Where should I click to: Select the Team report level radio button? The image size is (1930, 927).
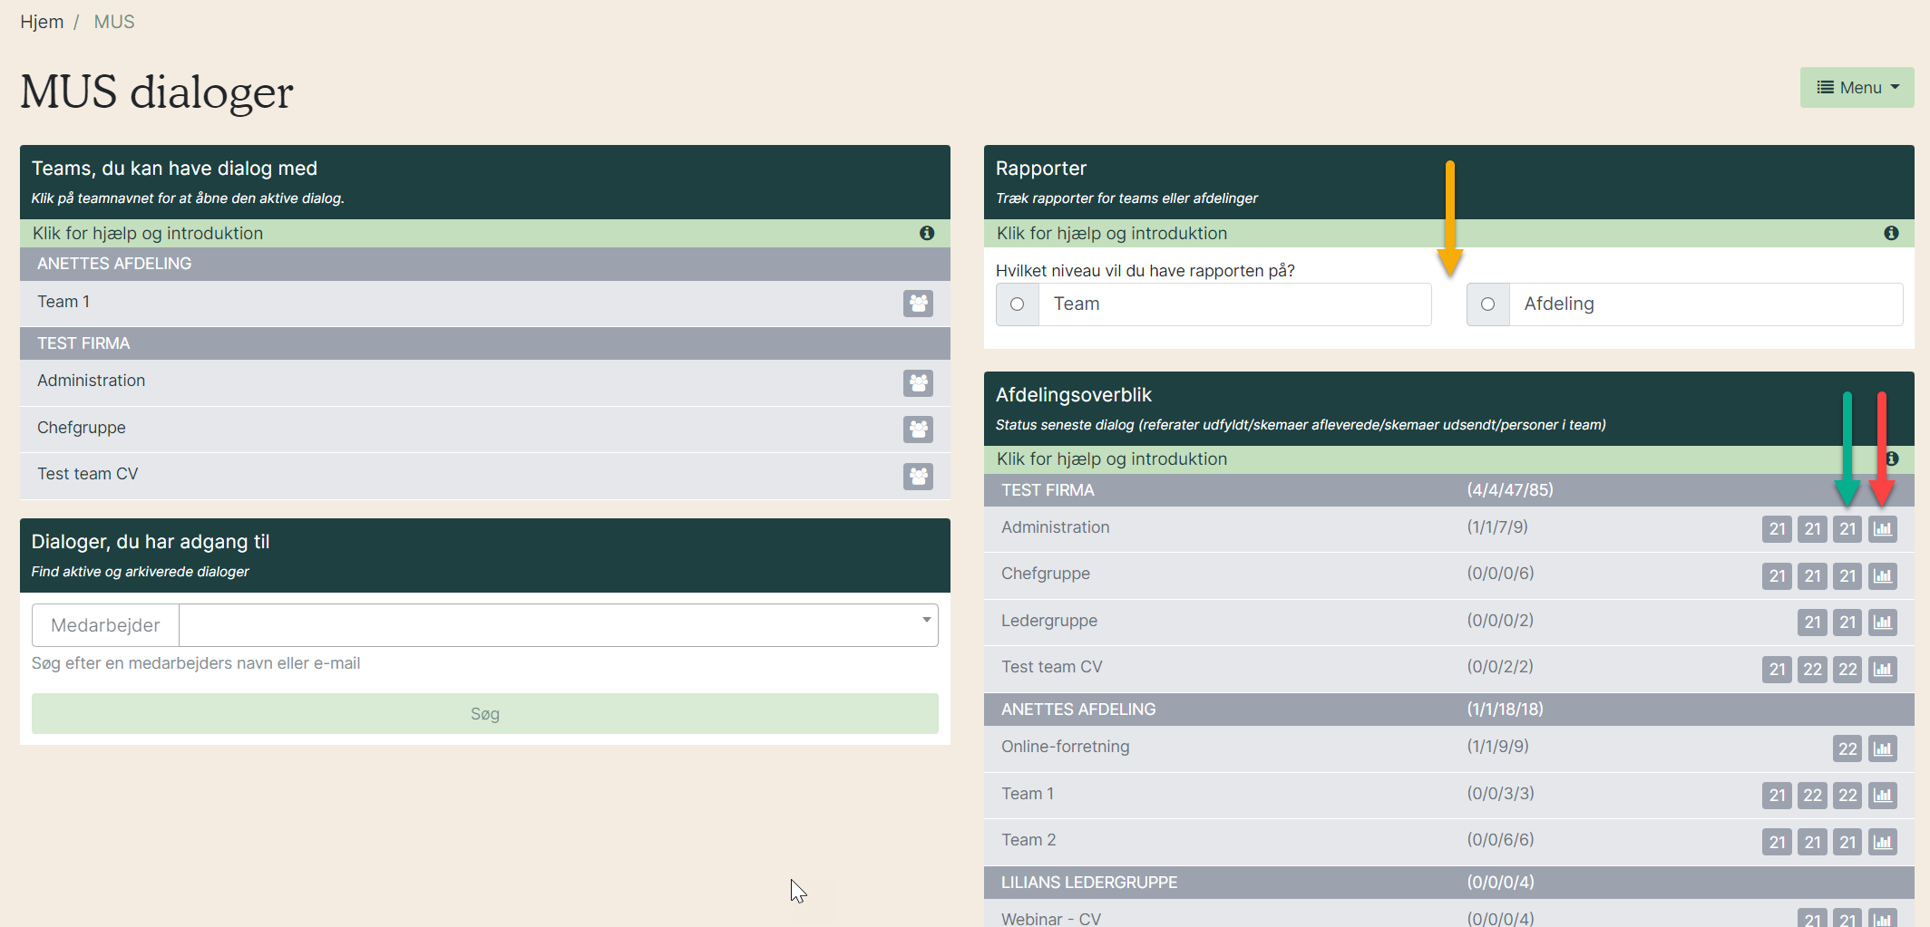click(1018, 304)
